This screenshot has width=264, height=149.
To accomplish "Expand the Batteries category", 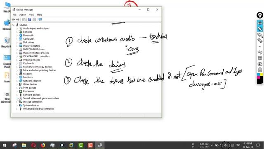I will point(17,32).
